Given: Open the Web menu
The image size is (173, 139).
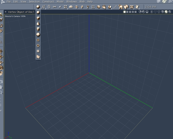Looking at the screenshot, I should pos(82,1).
